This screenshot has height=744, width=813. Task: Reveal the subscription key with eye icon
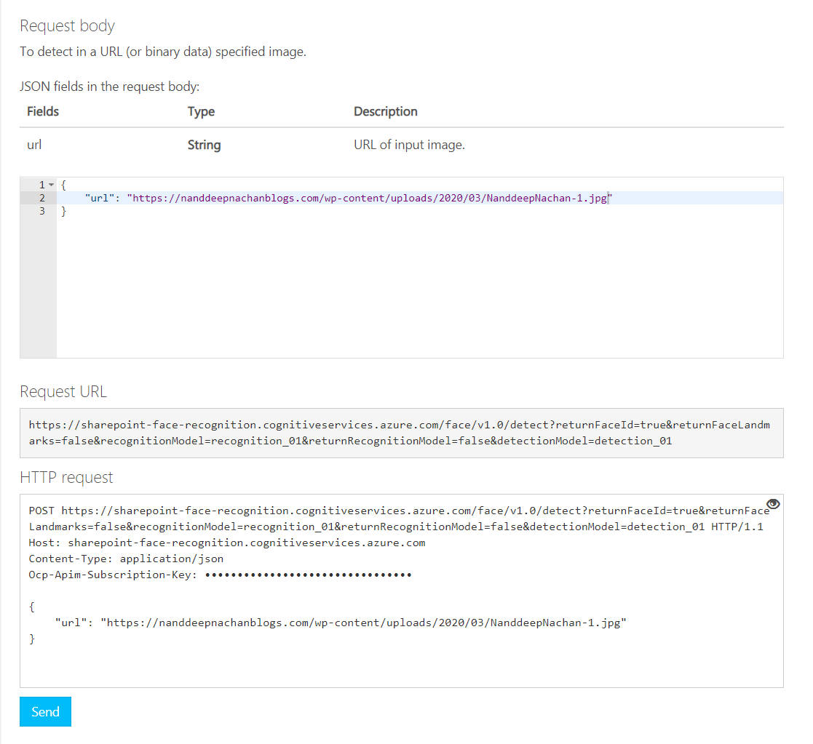773,504
